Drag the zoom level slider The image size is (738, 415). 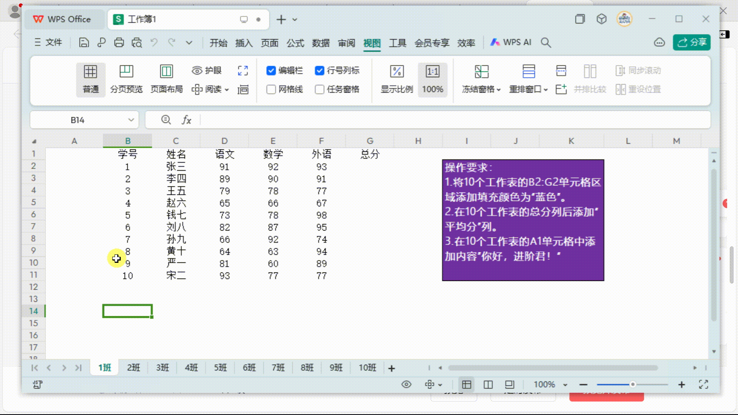(x=632, y=384)
